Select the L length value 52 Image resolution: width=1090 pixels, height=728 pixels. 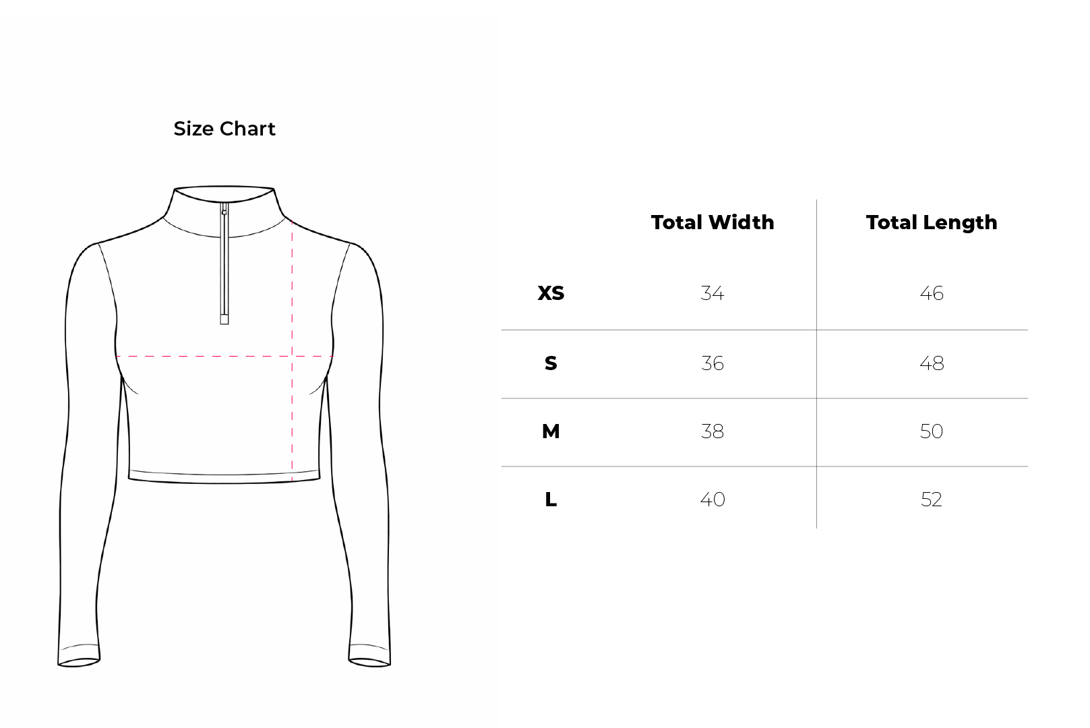[x=931, y=499]
